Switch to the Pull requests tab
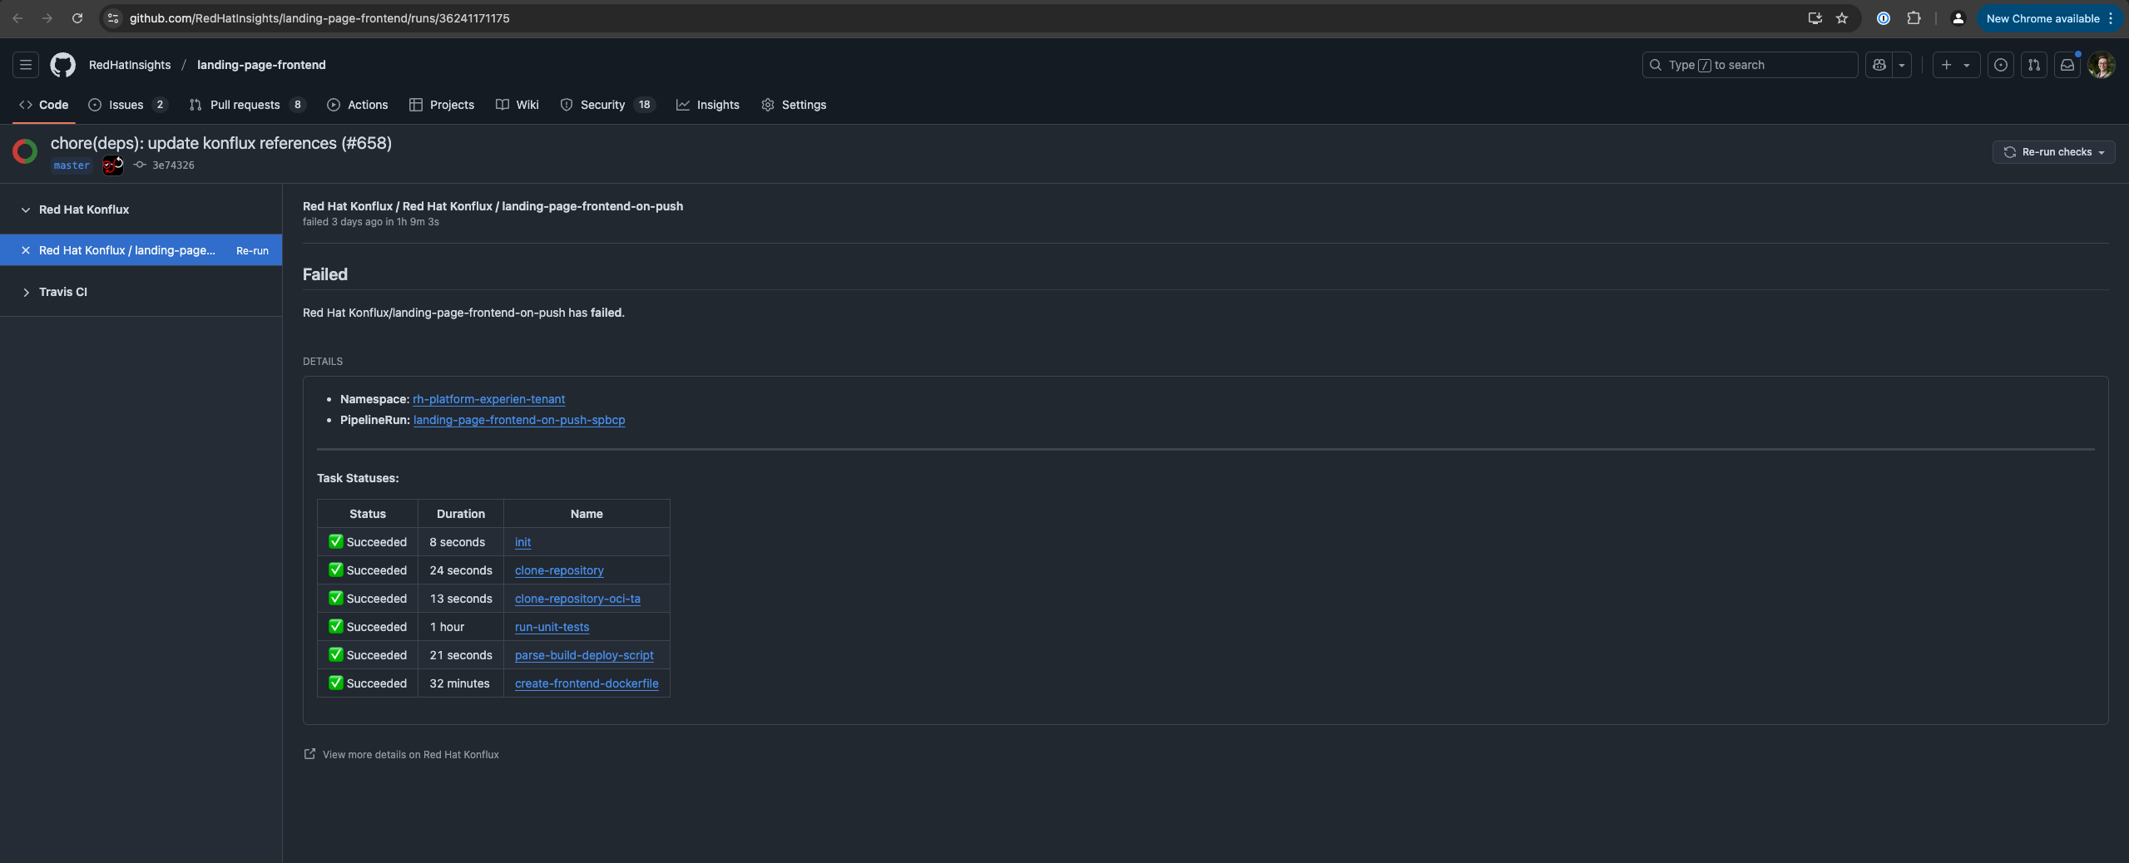2129x863 pixels. [x=247, y=105]
